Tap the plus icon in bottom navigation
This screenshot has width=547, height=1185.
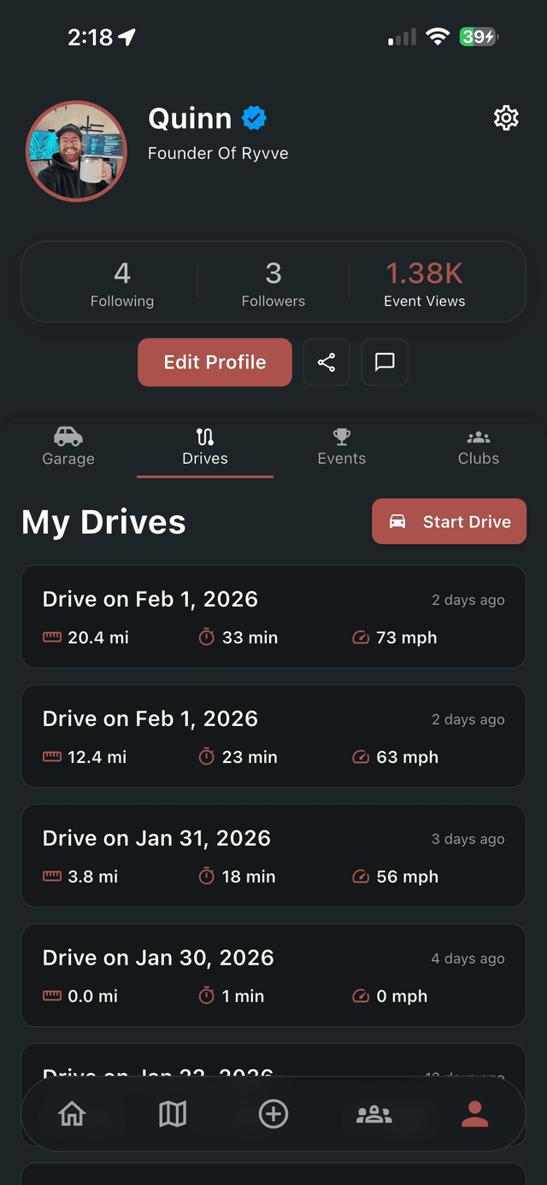coord(273,1114)
